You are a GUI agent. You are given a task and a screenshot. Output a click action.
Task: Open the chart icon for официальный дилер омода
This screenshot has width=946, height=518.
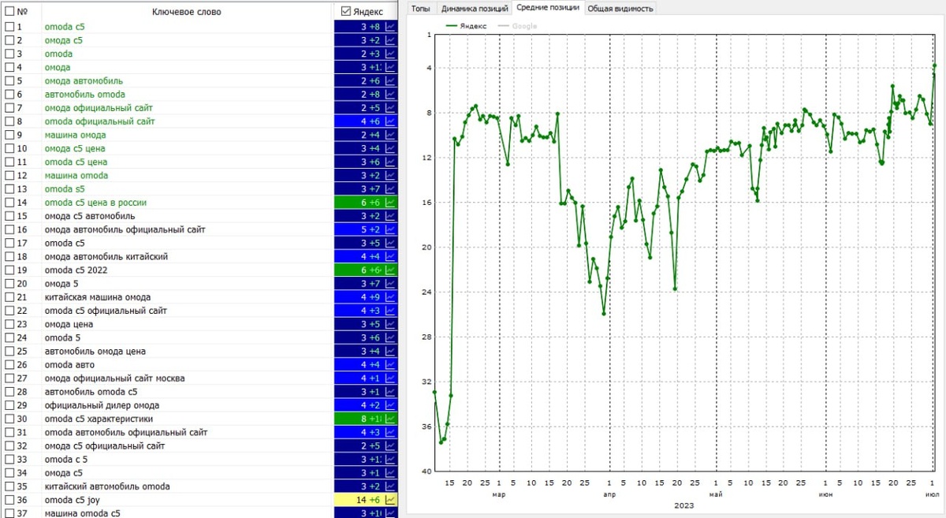point(390,405)
